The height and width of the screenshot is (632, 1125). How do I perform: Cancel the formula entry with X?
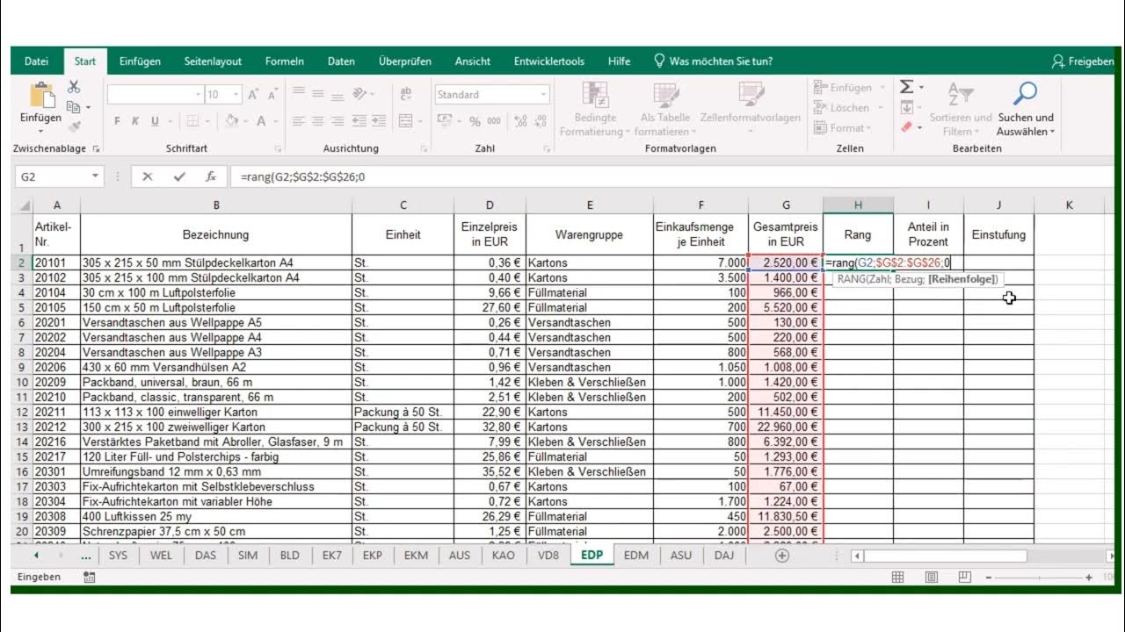pos(148,176)
